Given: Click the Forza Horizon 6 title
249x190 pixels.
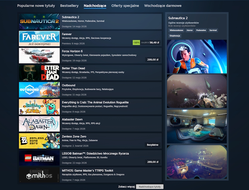Looking at the screenshot, I should point(72,51).
